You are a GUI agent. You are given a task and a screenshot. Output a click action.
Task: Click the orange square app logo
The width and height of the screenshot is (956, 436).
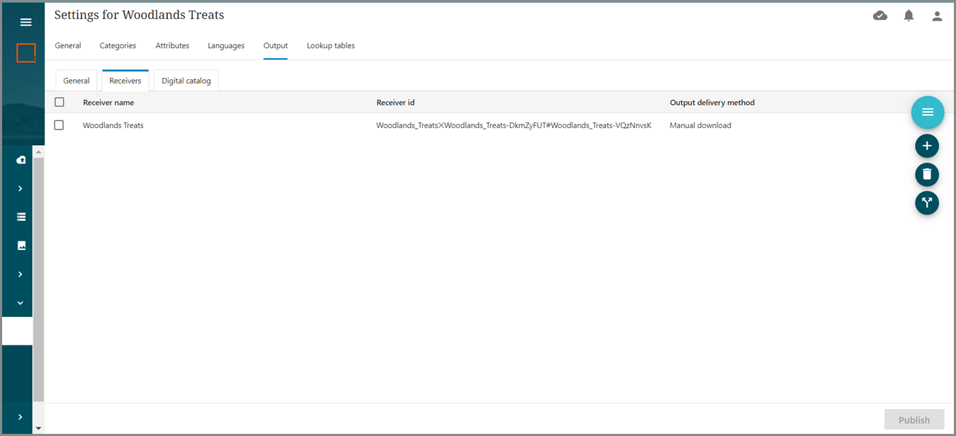(x=26, y=53)
